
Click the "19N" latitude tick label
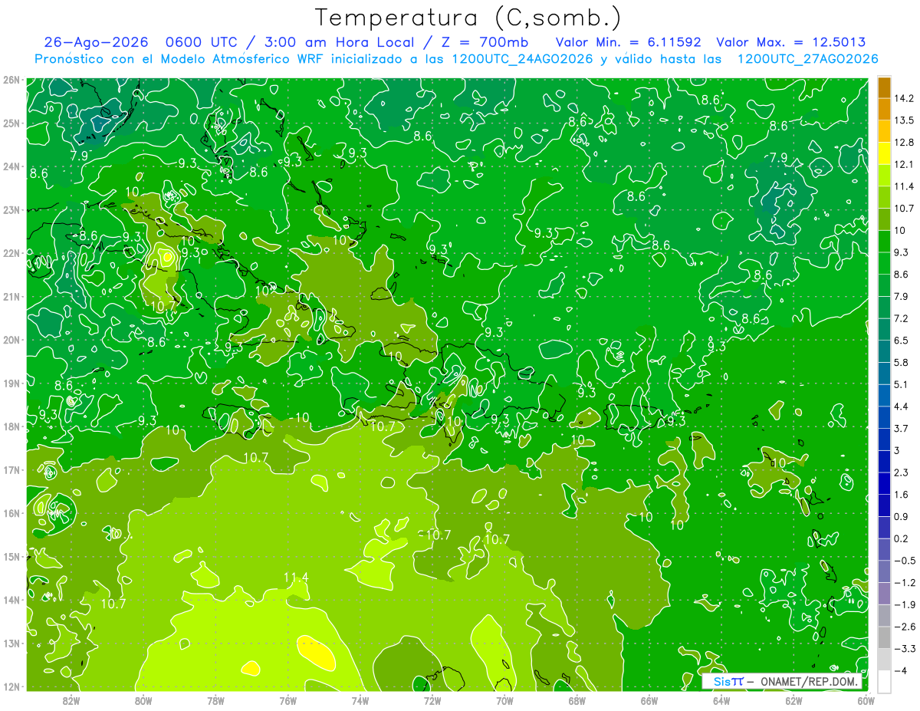[11, 383]
